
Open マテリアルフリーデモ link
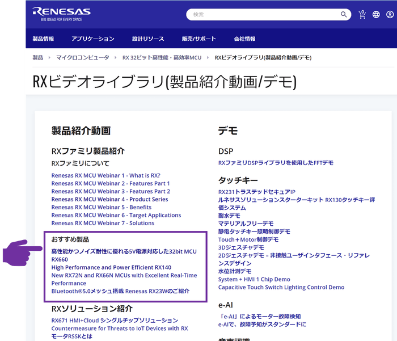[x=246, y=224]
